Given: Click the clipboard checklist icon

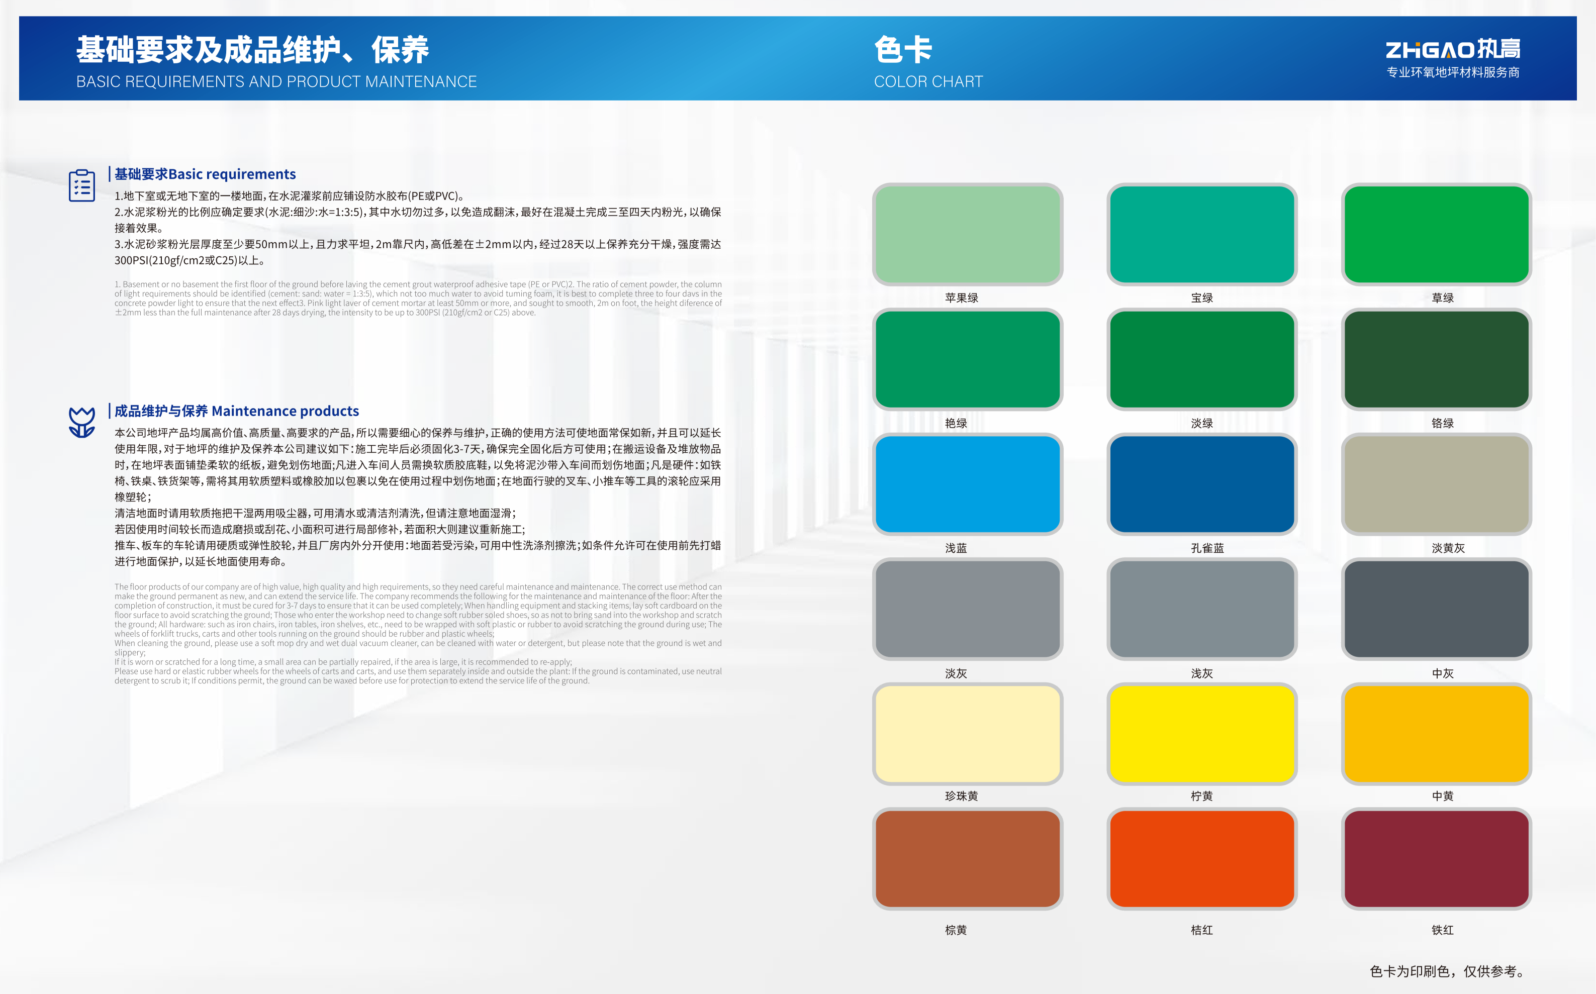Looking at the screenshot, I should tap(81, 185).
